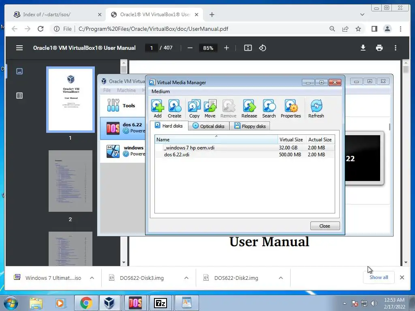This screenshot has height=311, width=415.
Task: Sort by the Name column header
Action: pyautogui.click(x=216, y=139)
